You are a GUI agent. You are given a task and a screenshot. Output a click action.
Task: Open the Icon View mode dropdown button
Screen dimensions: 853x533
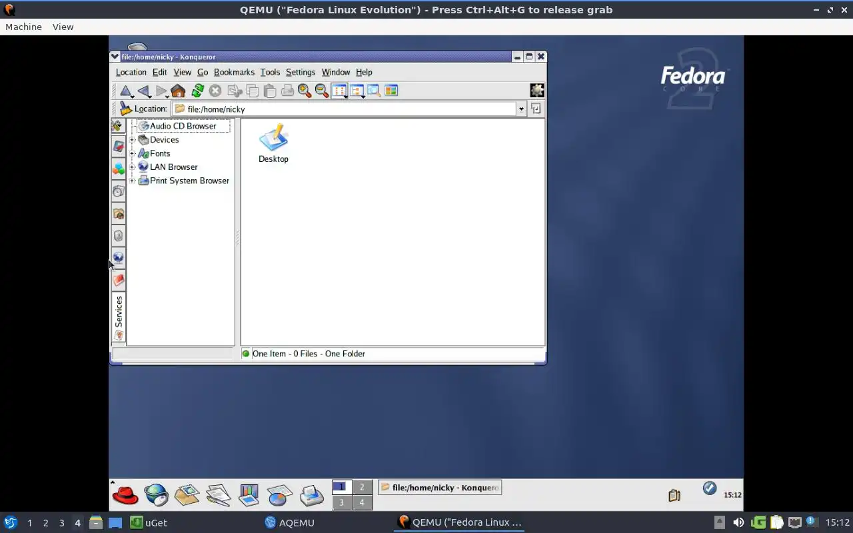tap(340, 91)
